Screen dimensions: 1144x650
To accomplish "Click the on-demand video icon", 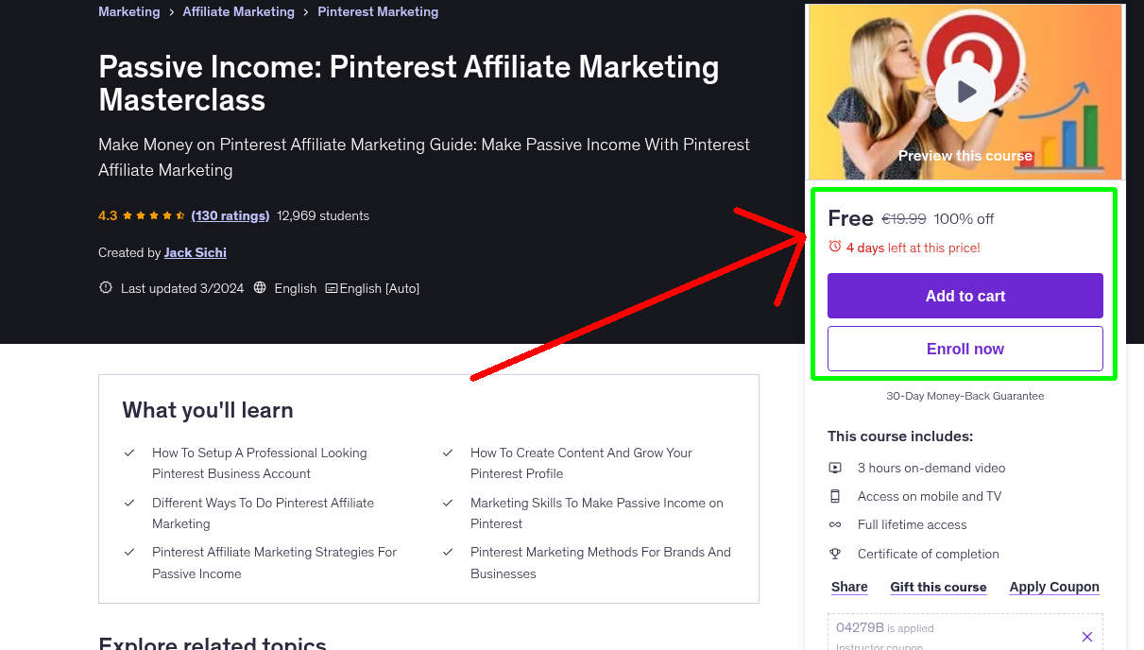I will [835, 468].
